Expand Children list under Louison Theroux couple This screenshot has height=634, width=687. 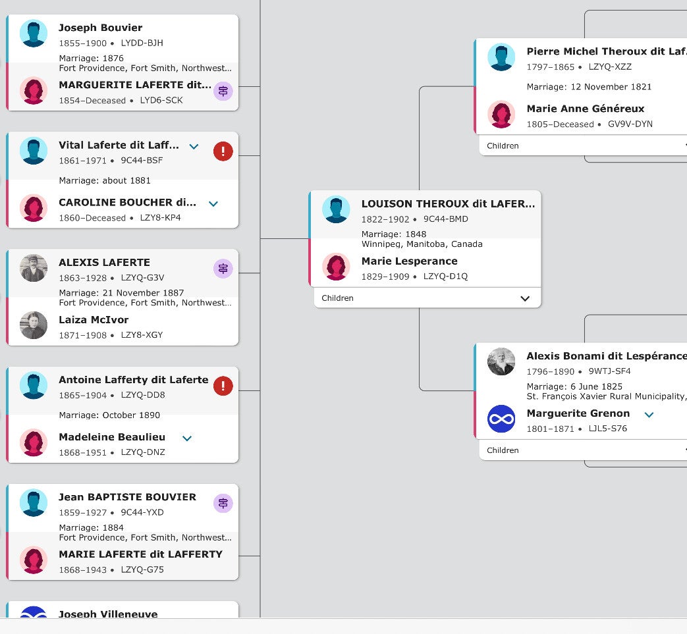click(x=525, y=298)
